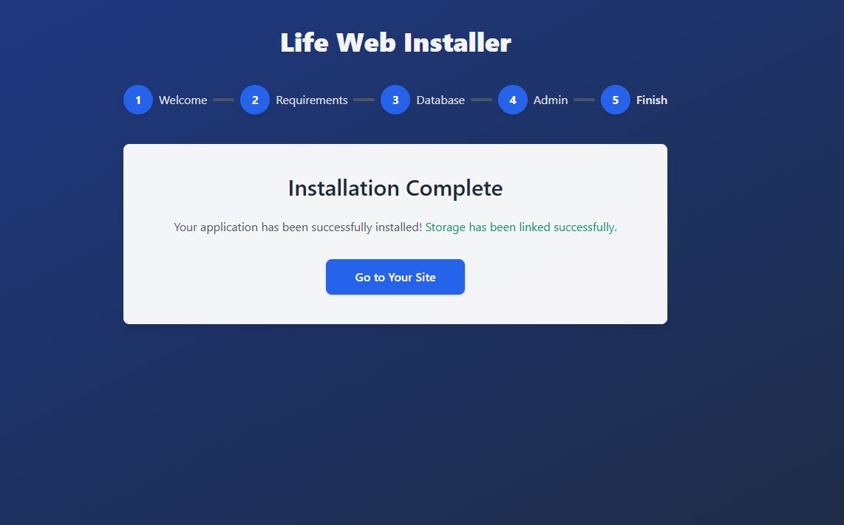Open the Welcome step label

tap(183, 100)
